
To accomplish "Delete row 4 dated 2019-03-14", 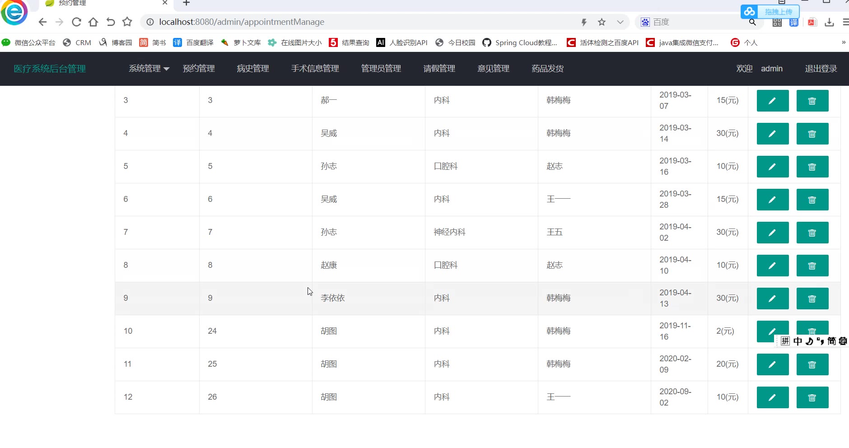I will (x=812, y=134).
